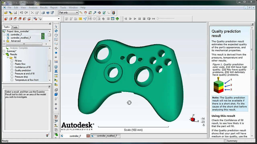
Task: Click the project list horizontal scroll right arrow
Action: [46, 44]
